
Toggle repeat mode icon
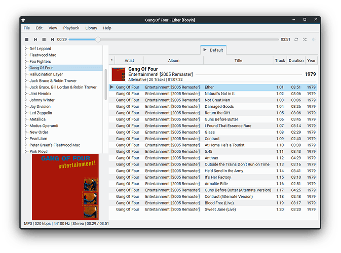coord(296,39)
